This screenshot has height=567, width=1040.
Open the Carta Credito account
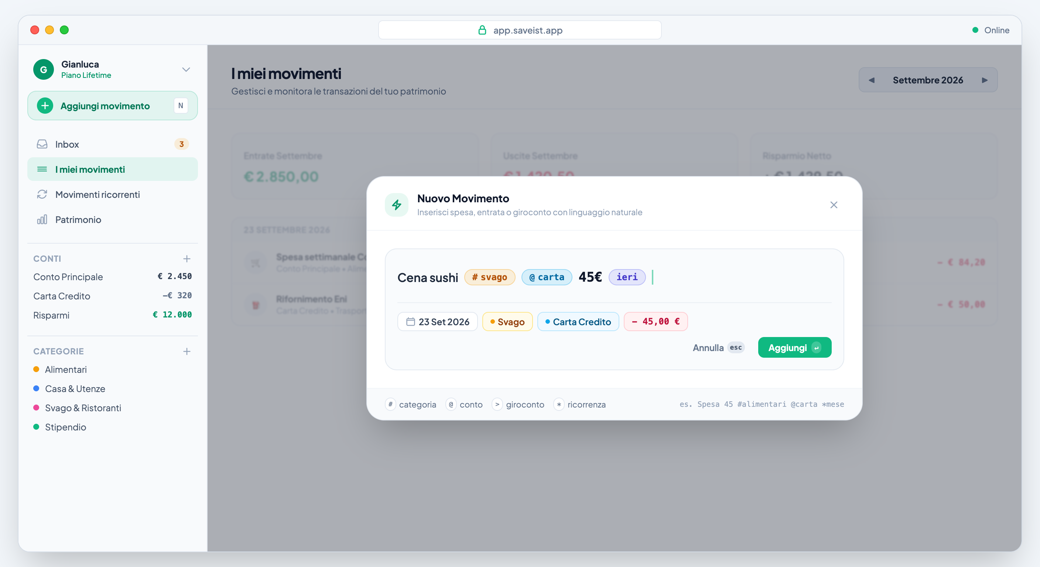(113, 296)
